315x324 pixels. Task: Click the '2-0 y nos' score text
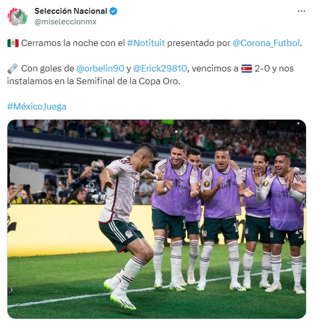point(274,69)
